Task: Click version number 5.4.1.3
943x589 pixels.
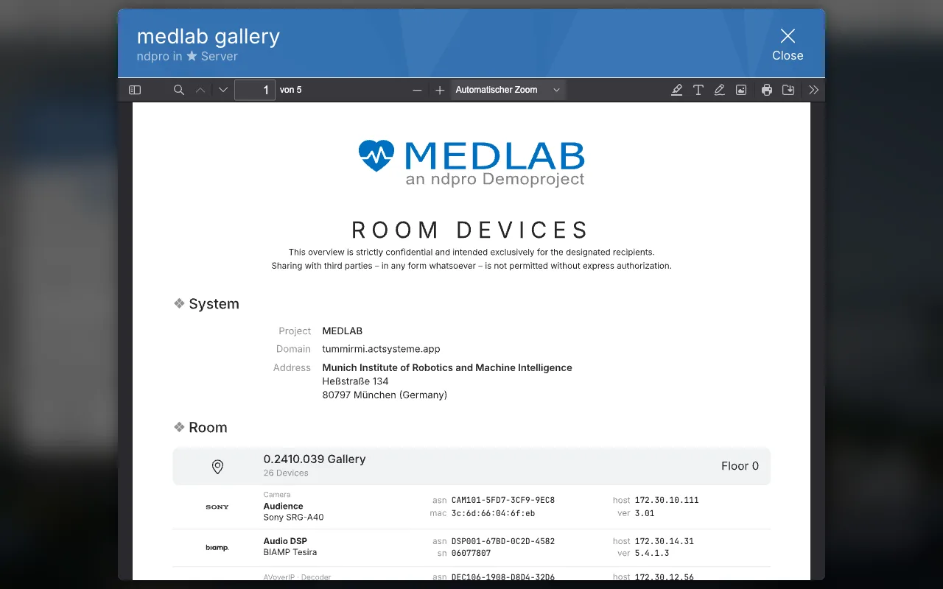Action: pos(652,553)
